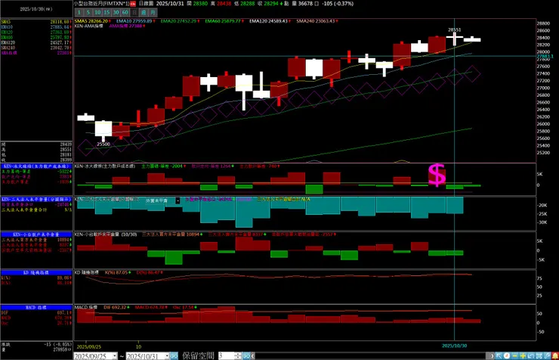Click the reserved space value field

226,355
